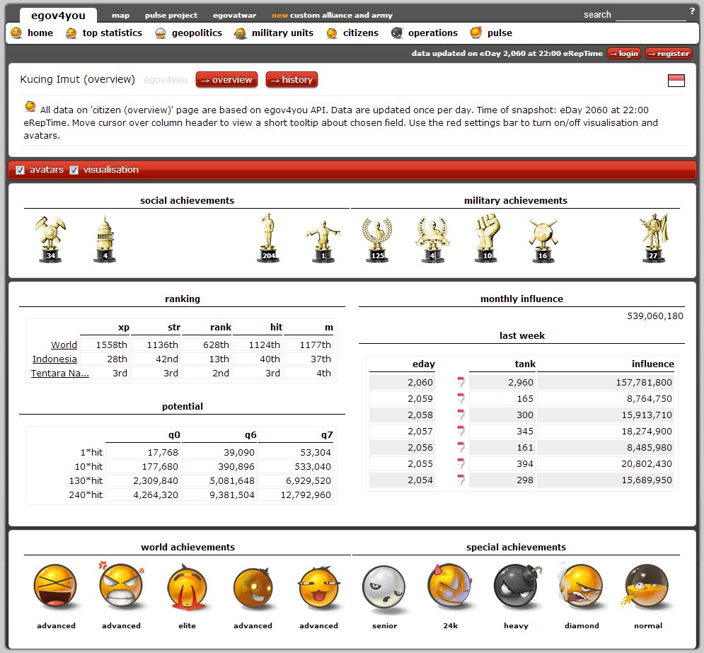Click the laurel wreath trophy with 125
Viewport: 704px width, 653px height.
[376, 240]
